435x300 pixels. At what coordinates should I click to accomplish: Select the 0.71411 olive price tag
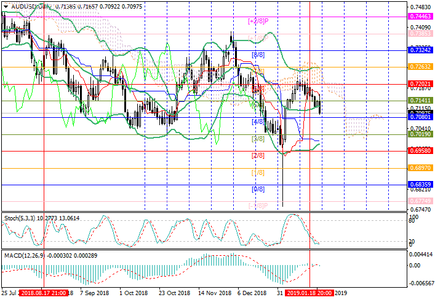pyautogui.click(x=421, y=99)
